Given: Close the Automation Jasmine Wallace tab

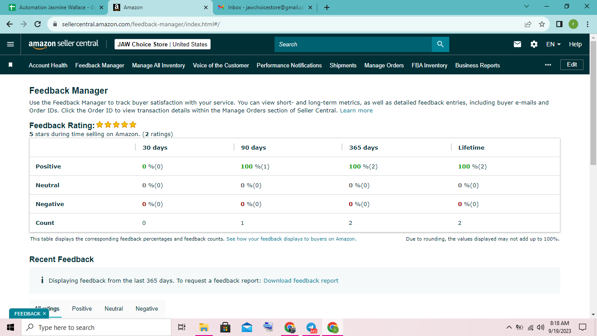Looking at the screenshot, I should tap(101, 7).
